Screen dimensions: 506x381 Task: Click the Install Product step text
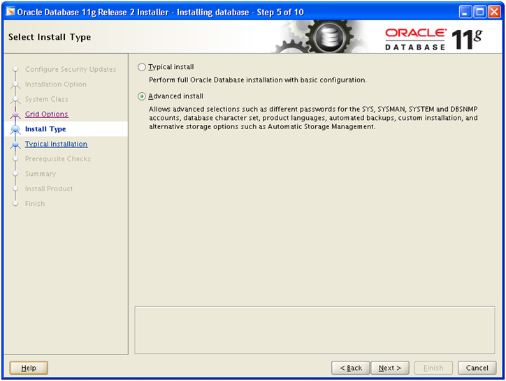tap(49, 188)
